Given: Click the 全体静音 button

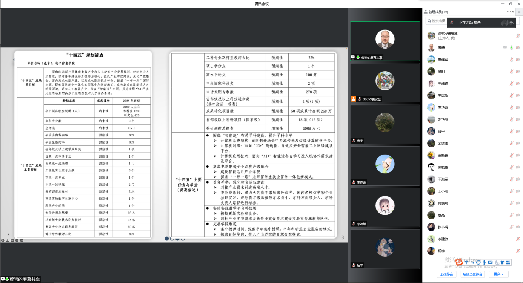Looking at the screenshot, I should (446, 274).
